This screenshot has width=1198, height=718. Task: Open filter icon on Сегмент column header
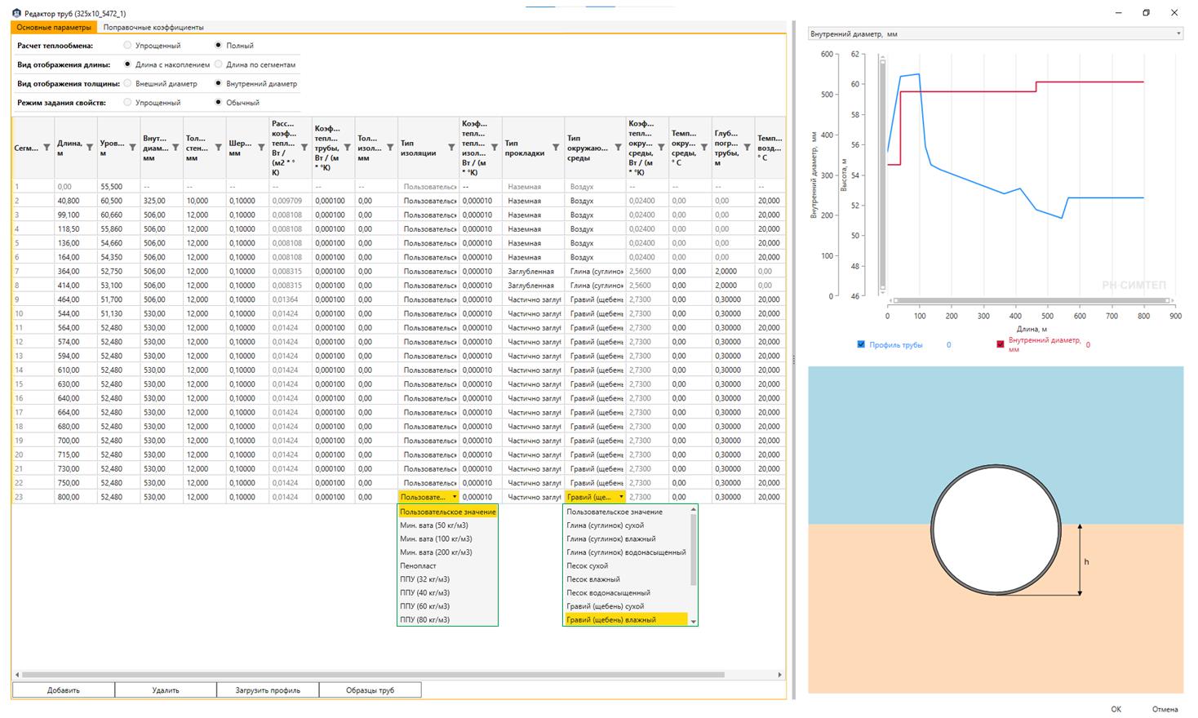(x=47, y=148)
